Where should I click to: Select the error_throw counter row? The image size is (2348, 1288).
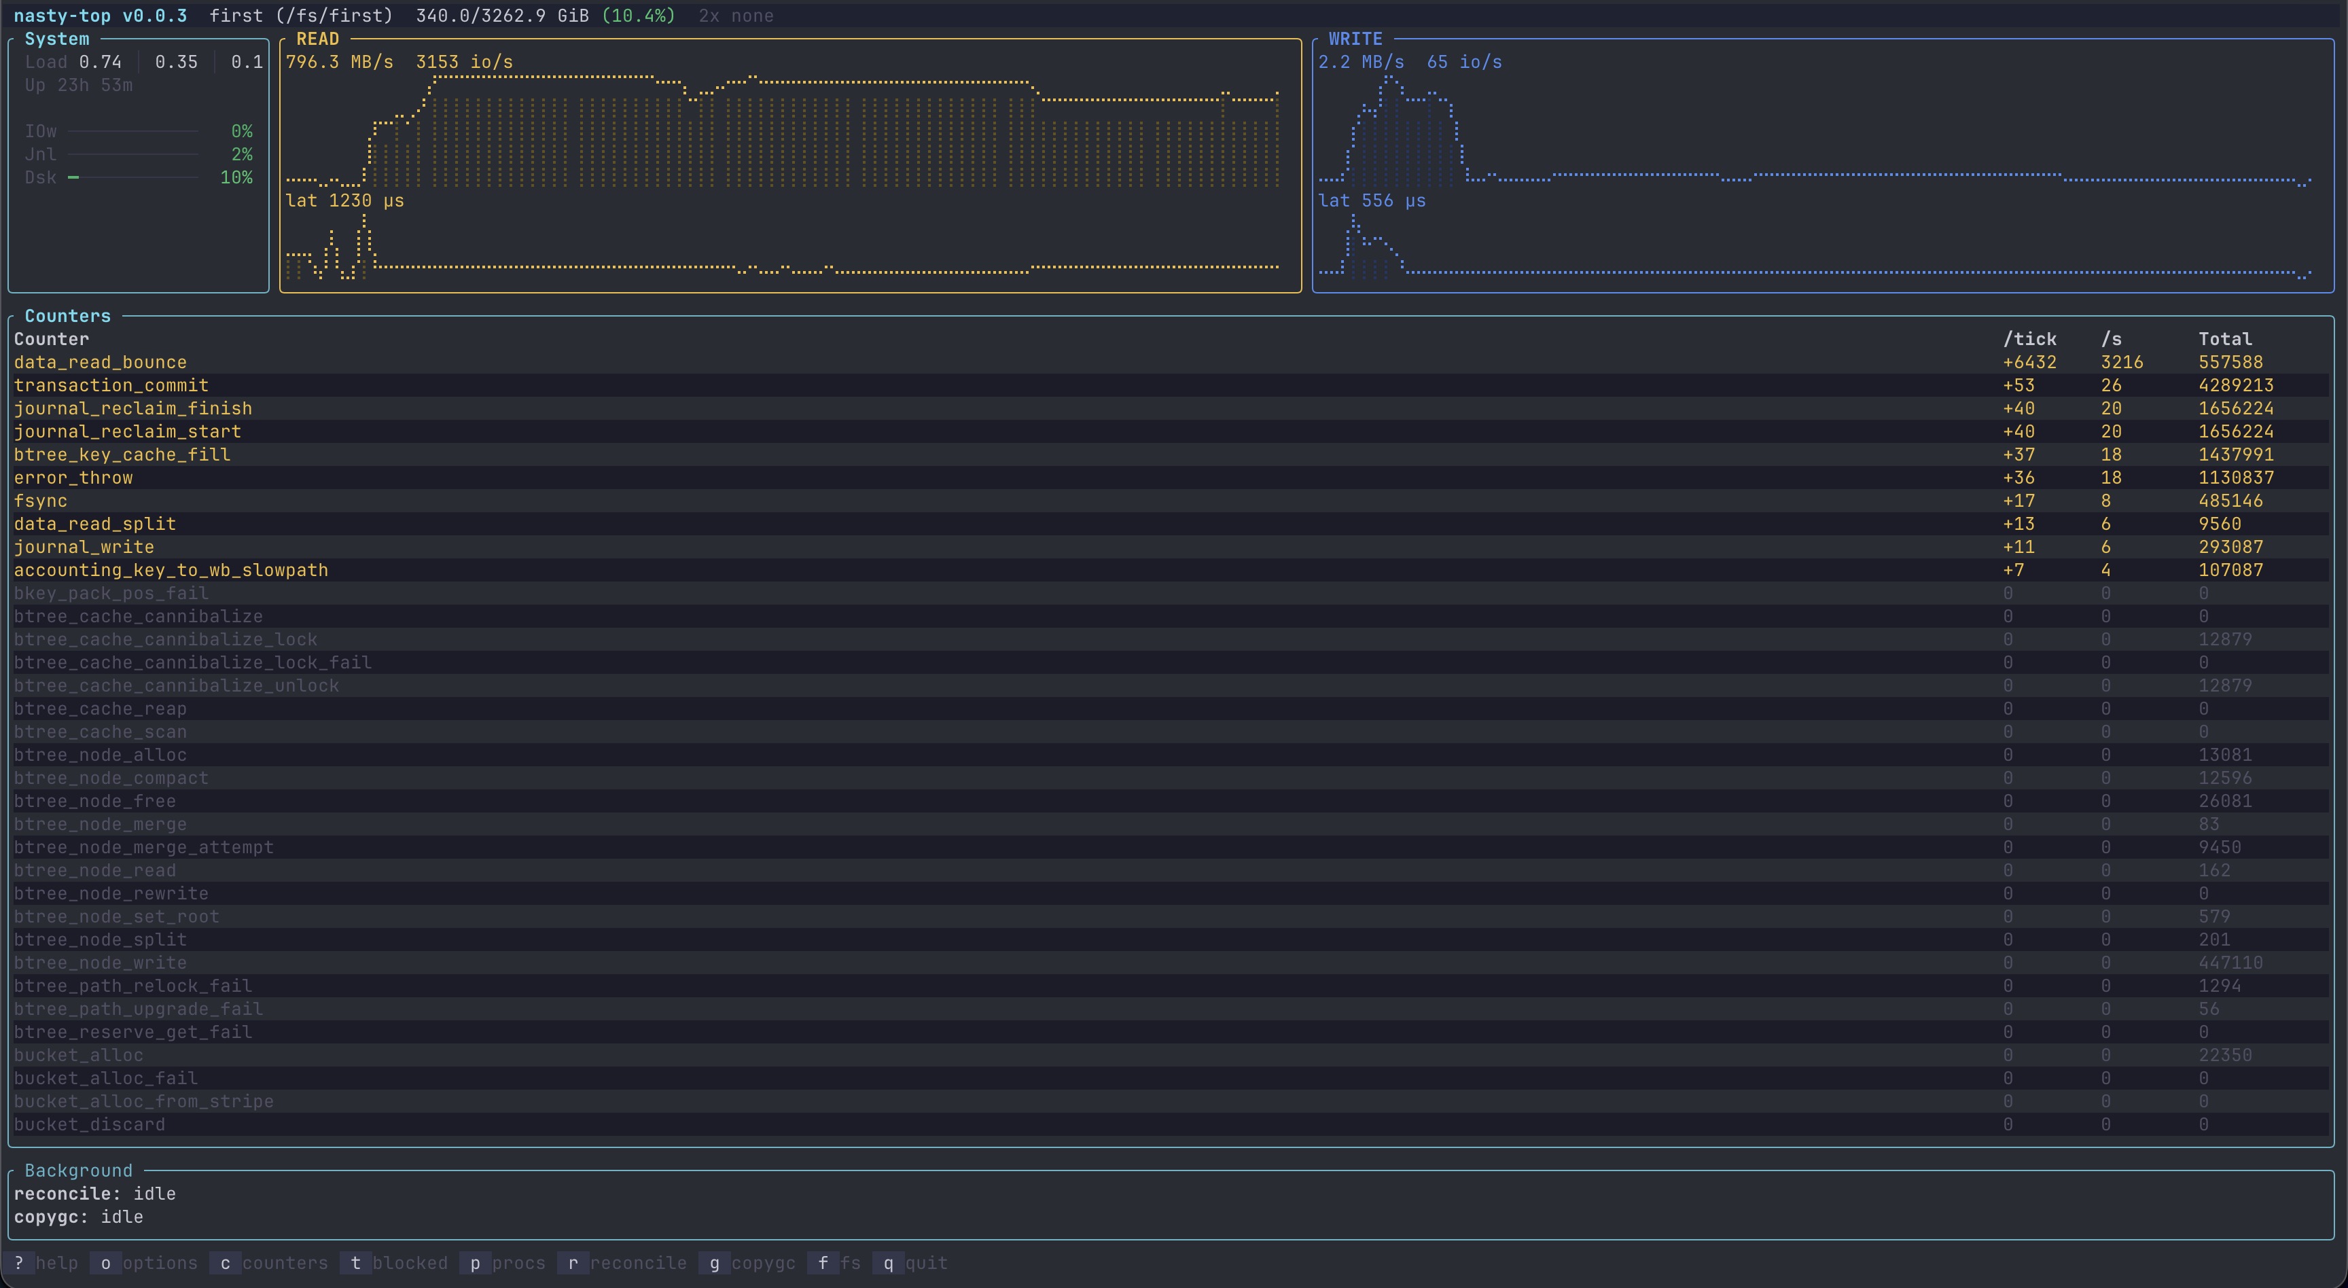(x=1171, y=478)
